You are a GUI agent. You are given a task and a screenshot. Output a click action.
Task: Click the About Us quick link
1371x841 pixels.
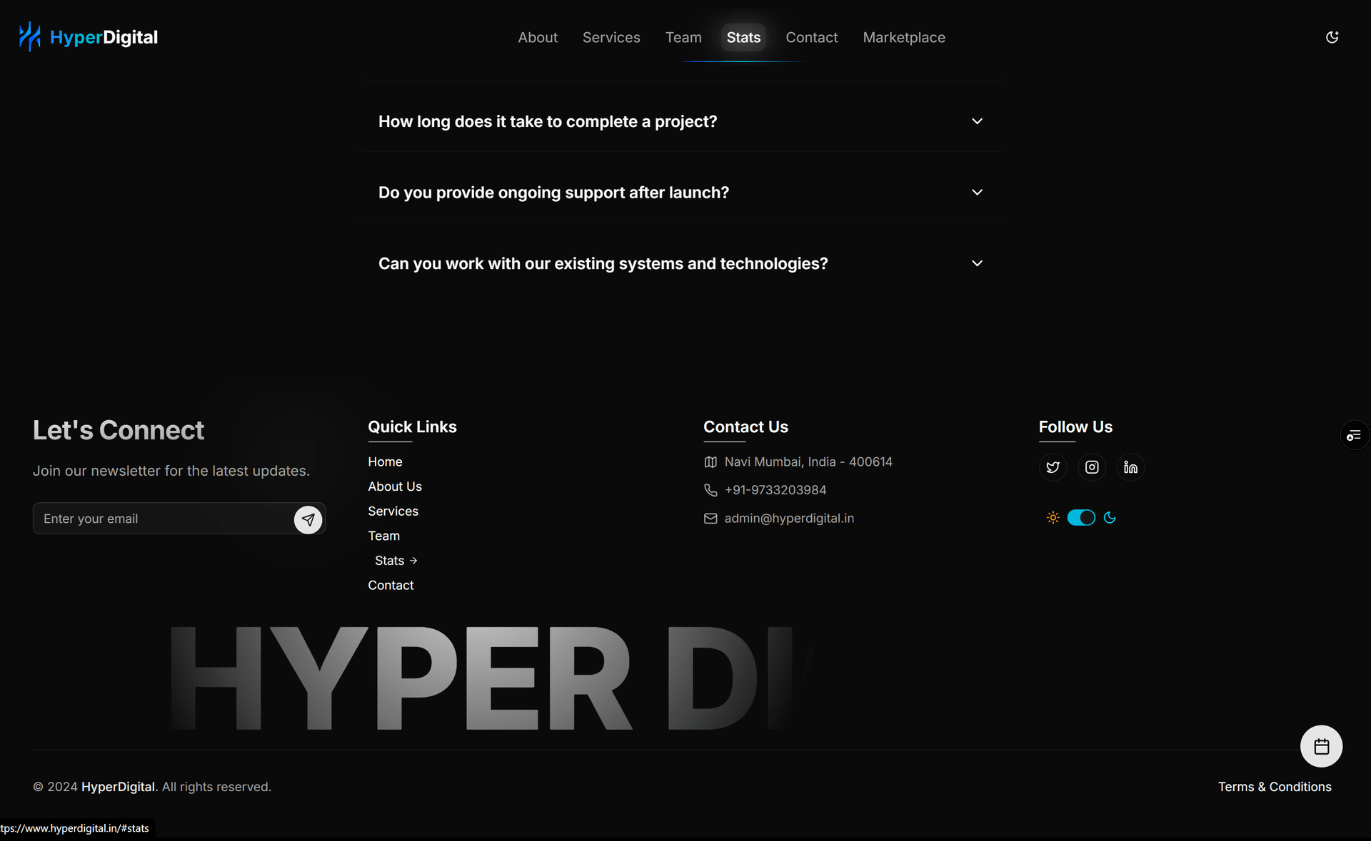(x=394, y=486)
